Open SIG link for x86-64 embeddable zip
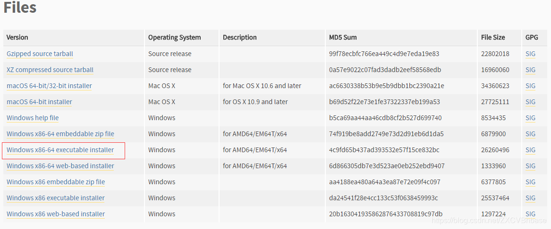Viewport: 551px width, 229px height. pyautogui.click(x=531, y=134)
